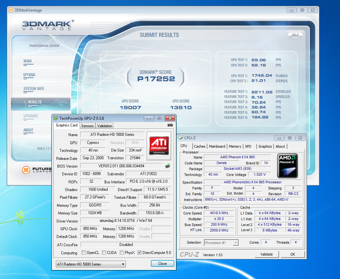Click the GPU score 19007

coord(131,108)
